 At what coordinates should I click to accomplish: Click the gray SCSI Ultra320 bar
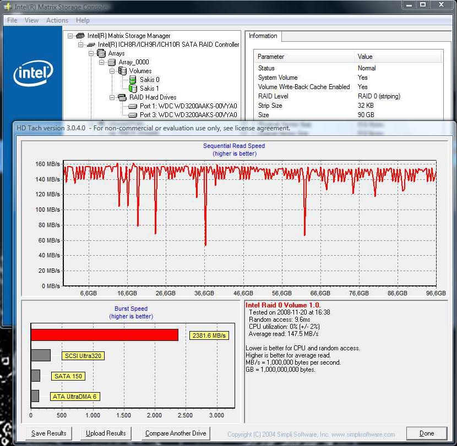coord(41,355)
